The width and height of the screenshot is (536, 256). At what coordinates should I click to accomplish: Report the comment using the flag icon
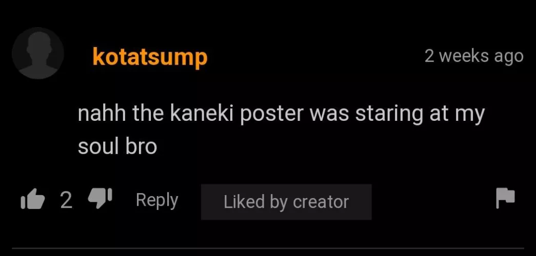506,199
